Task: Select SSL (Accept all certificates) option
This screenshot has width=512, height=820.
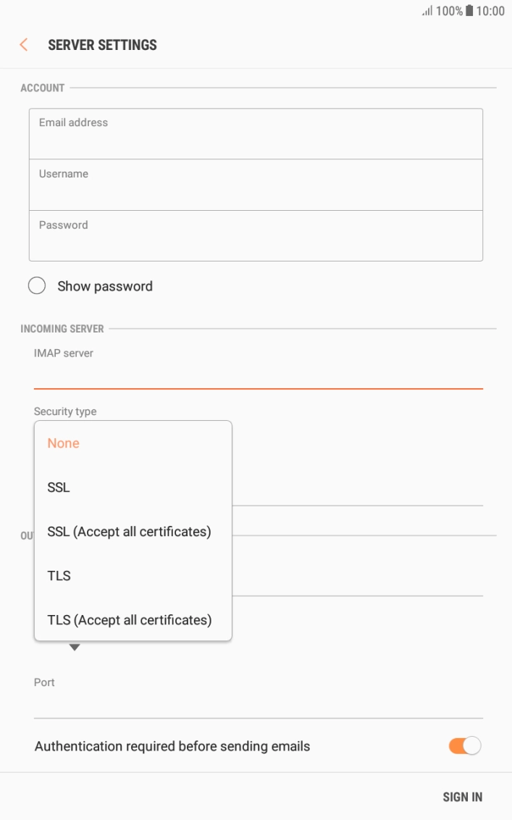Action: 130,531
